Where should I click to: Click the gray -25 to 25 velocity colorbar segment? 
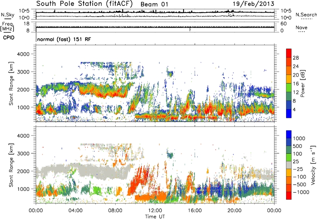289,165
